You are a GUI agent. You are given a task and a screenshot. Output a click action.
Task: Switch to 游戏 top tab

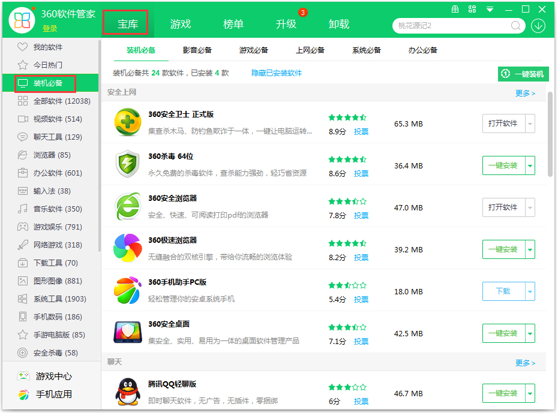181,23
